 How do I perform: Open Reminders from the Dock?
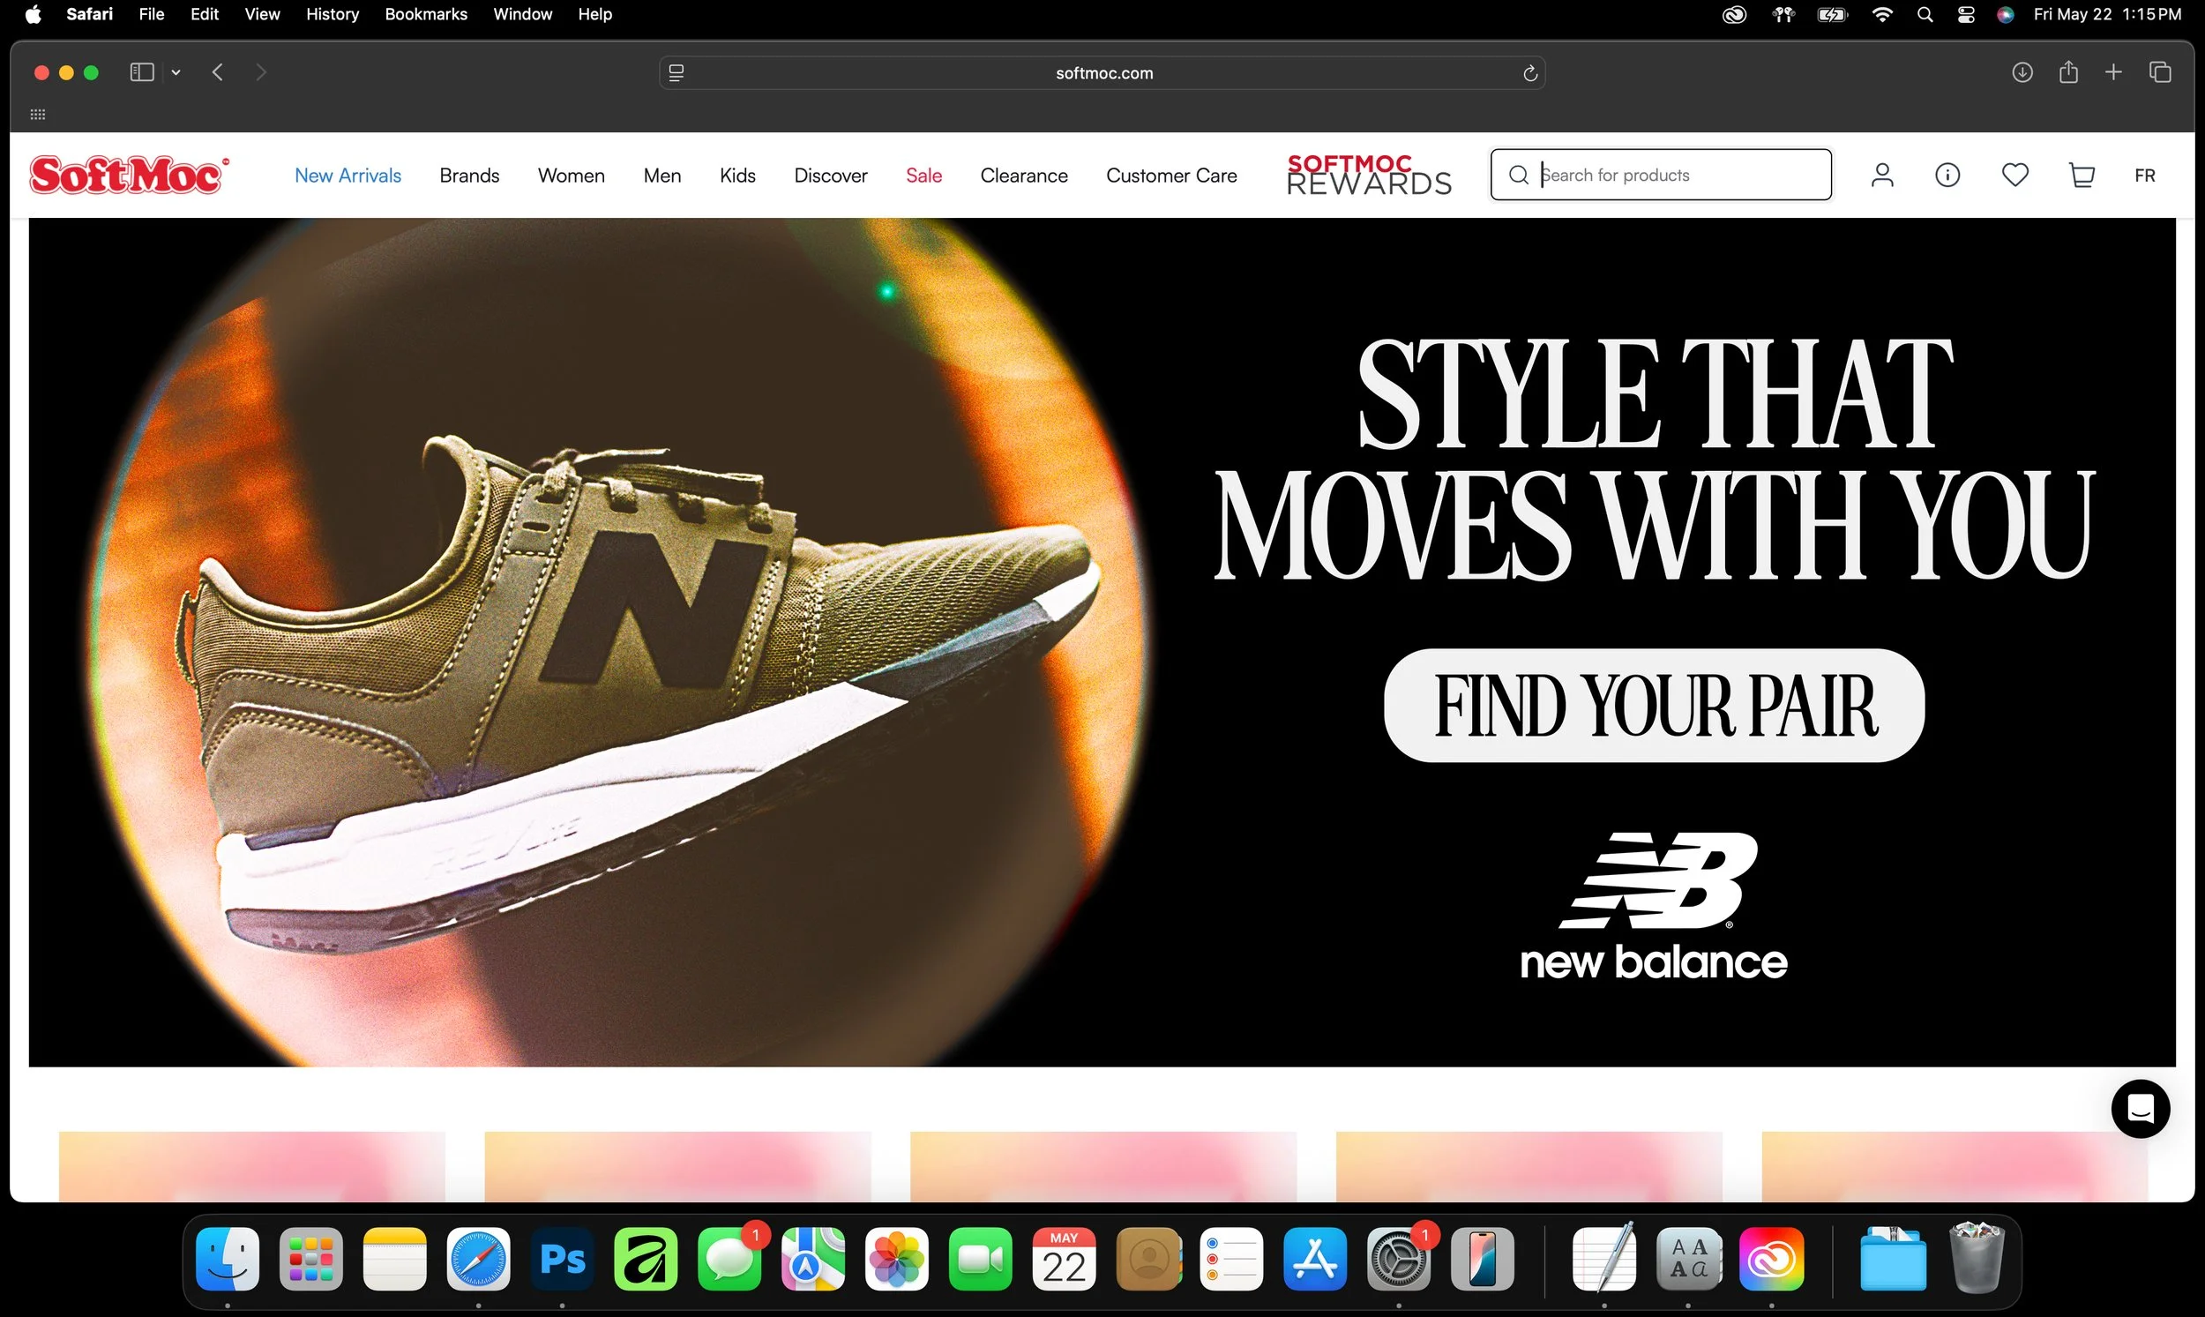click(x=1231, y=1259)
